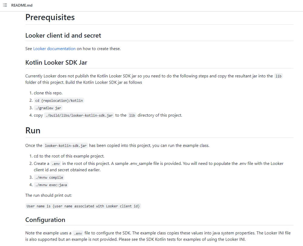This screenshot has height=246, width=303.
Task: Select the ./gradlew jar command snippet
Action: coord(48,108)
